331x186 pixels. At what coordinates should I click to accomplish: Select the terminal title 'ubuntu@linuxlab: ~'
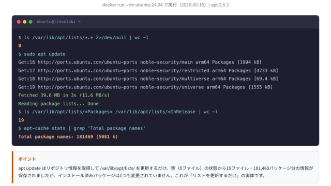click(58, 22)
